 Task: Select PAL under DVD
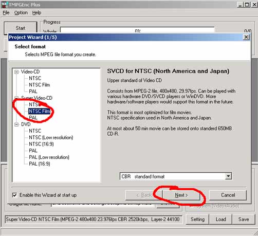[33, 151]
